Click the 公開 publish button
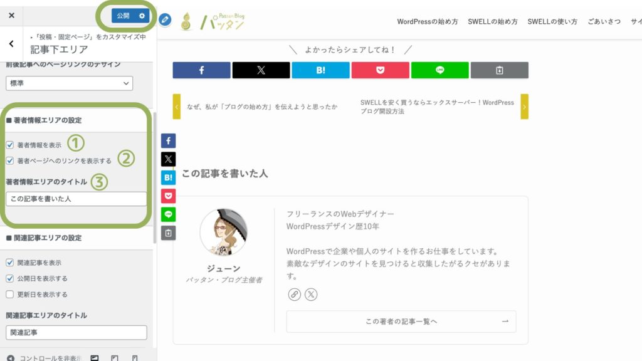The width and height of the screenshot is (642, 361). click(x=124, y=16)
